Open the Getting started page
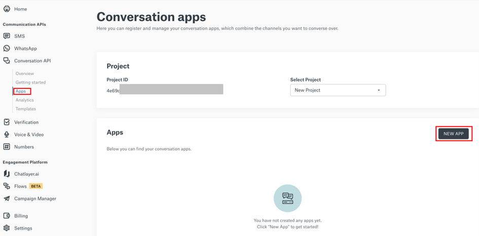This screenshot has width=479, height=236. 30,82
